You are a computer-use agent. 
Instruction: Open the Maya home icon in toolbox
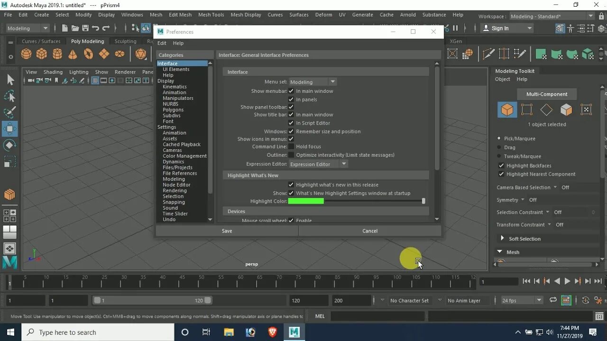tap(10, 262)
